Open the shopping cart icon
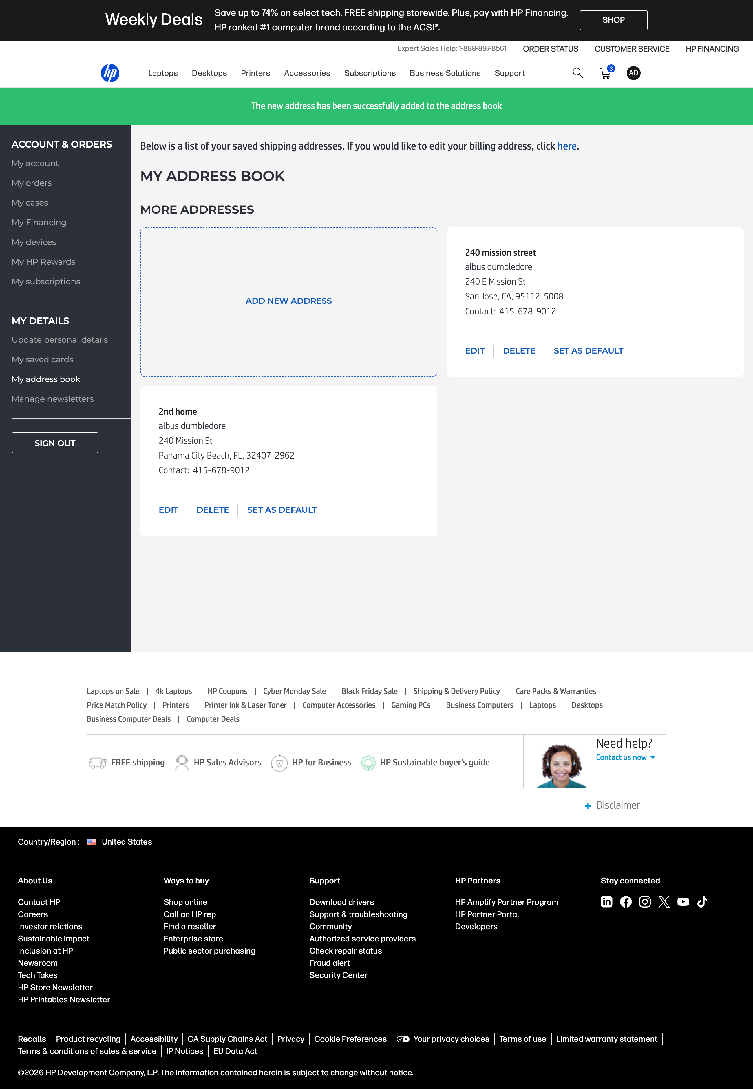This screenshot has width=753, height=1091. pos(606,74)
